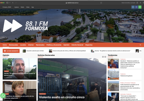Open the Violencia de género story

(126, 76)
